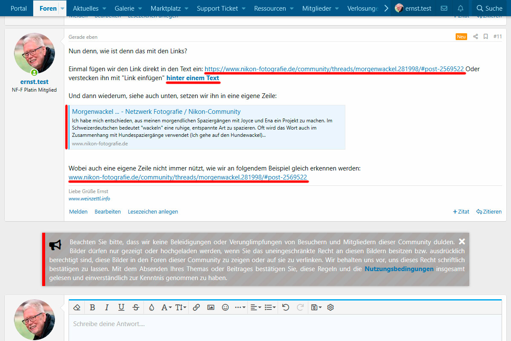
Task: Click the bookmark icon on post #11
Action: point(485,37)
